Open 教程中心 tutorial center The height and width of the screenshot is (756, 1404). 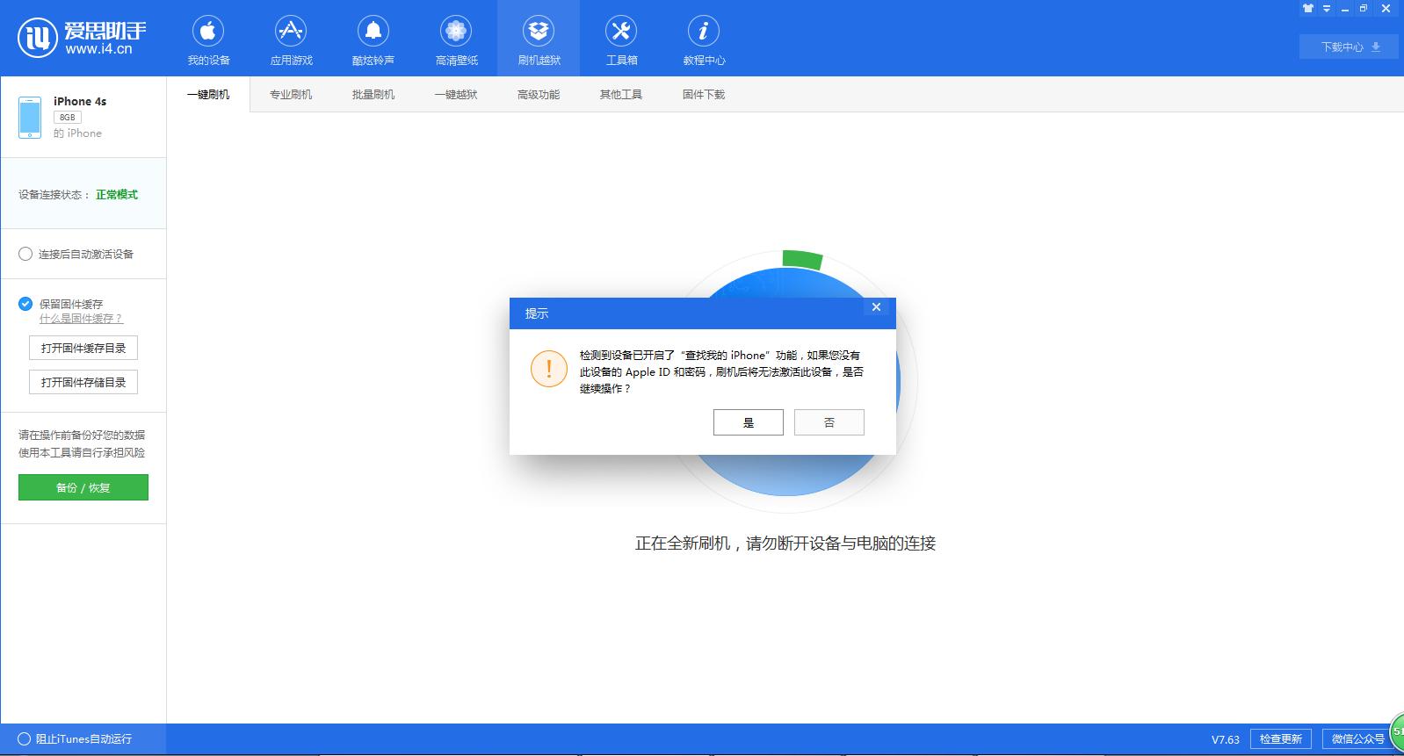tap(704, 40)
